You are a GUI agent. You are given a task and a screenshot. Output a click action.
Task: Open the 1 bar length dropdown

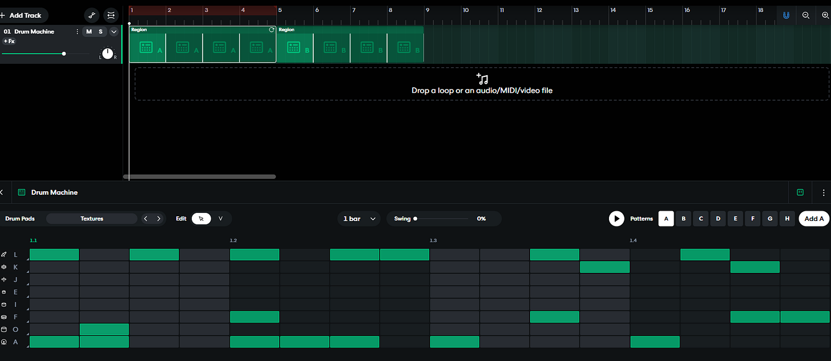coord(359,218)
